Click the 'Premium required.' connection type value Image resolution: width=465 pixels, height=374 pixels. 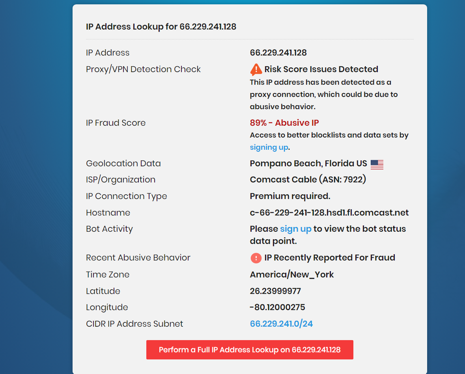(x=290, y=196)
